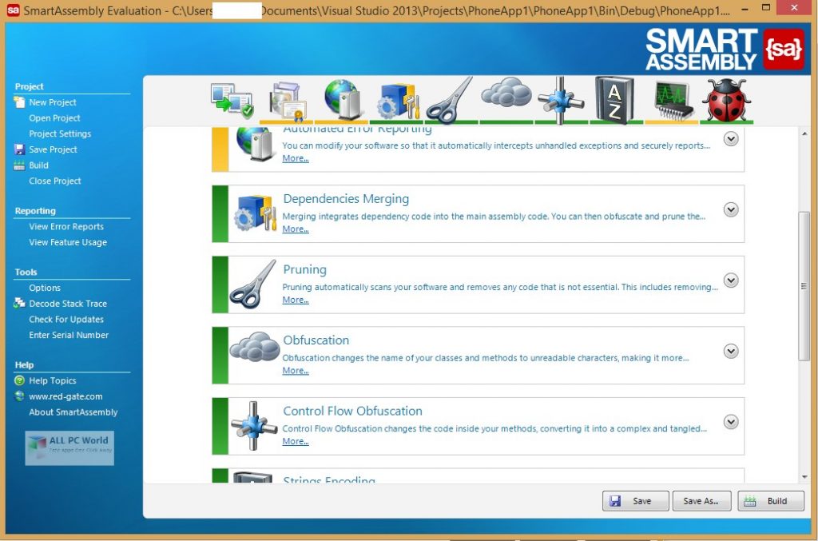The height and width of the screenshot is (541, 818).
Task: Click the Dependencies Merging toolbar icon
Action: pos(397,100)
